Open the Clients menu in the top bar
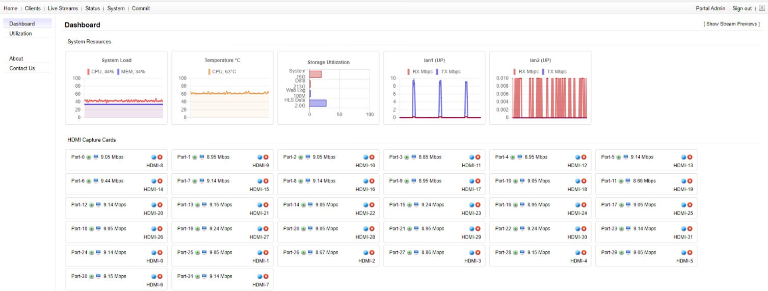 33,8
